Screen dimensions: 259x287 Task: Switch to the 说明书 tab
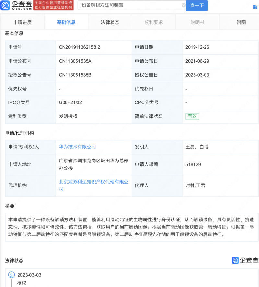197,22
